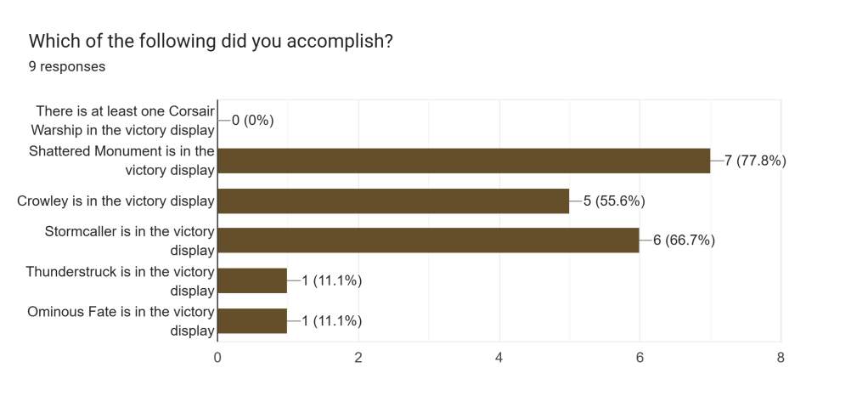Click the x-axis tick labeled 2
868x413 pixels.
click(x=358, y=358)
